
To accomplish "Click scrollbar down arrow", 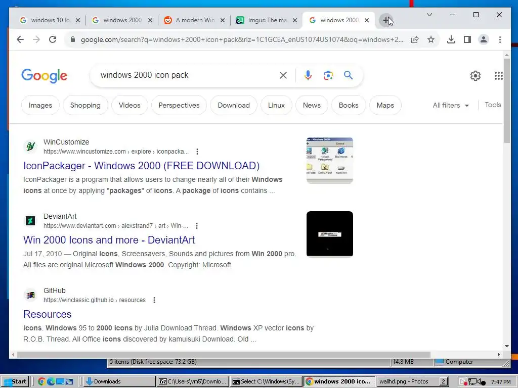I will tap(507, 346).
